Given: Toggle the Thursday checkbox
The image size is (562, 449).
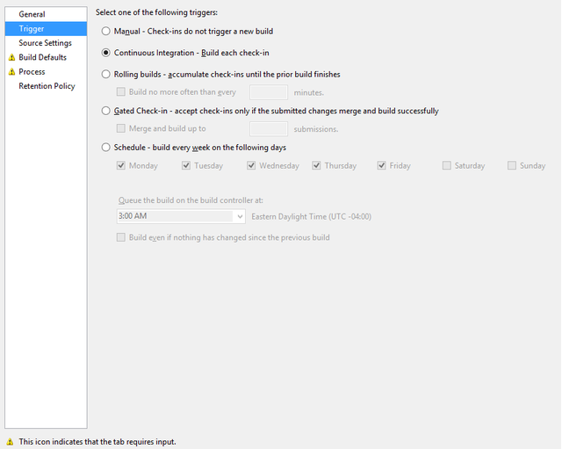Looking at the screenshot, I should (316, 165).
